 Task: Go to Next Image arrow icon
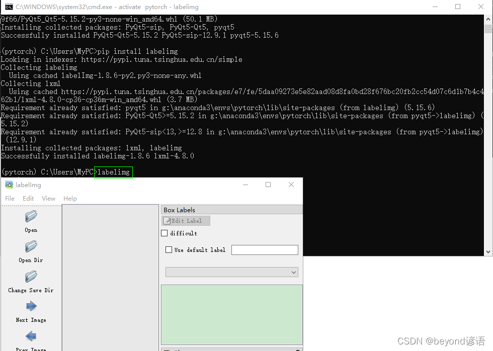[x=31, y=306]
